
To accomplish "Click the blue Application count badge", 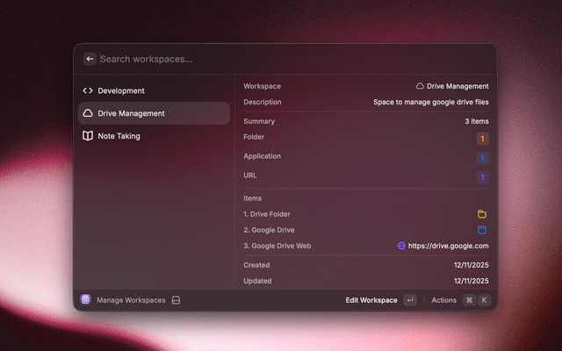I will [482, 158].
